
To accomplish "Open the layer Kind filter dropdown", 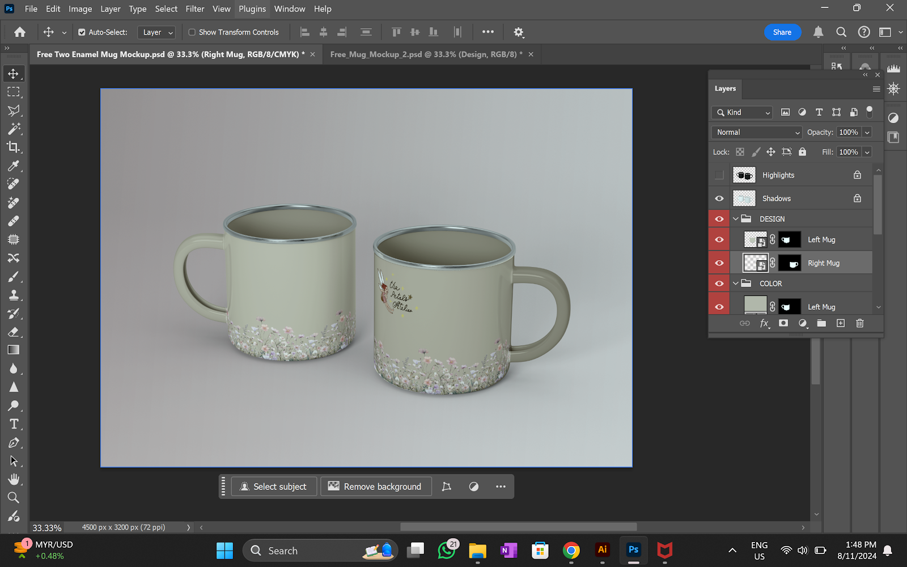I will pyautogui.click(x=743, y=112).
